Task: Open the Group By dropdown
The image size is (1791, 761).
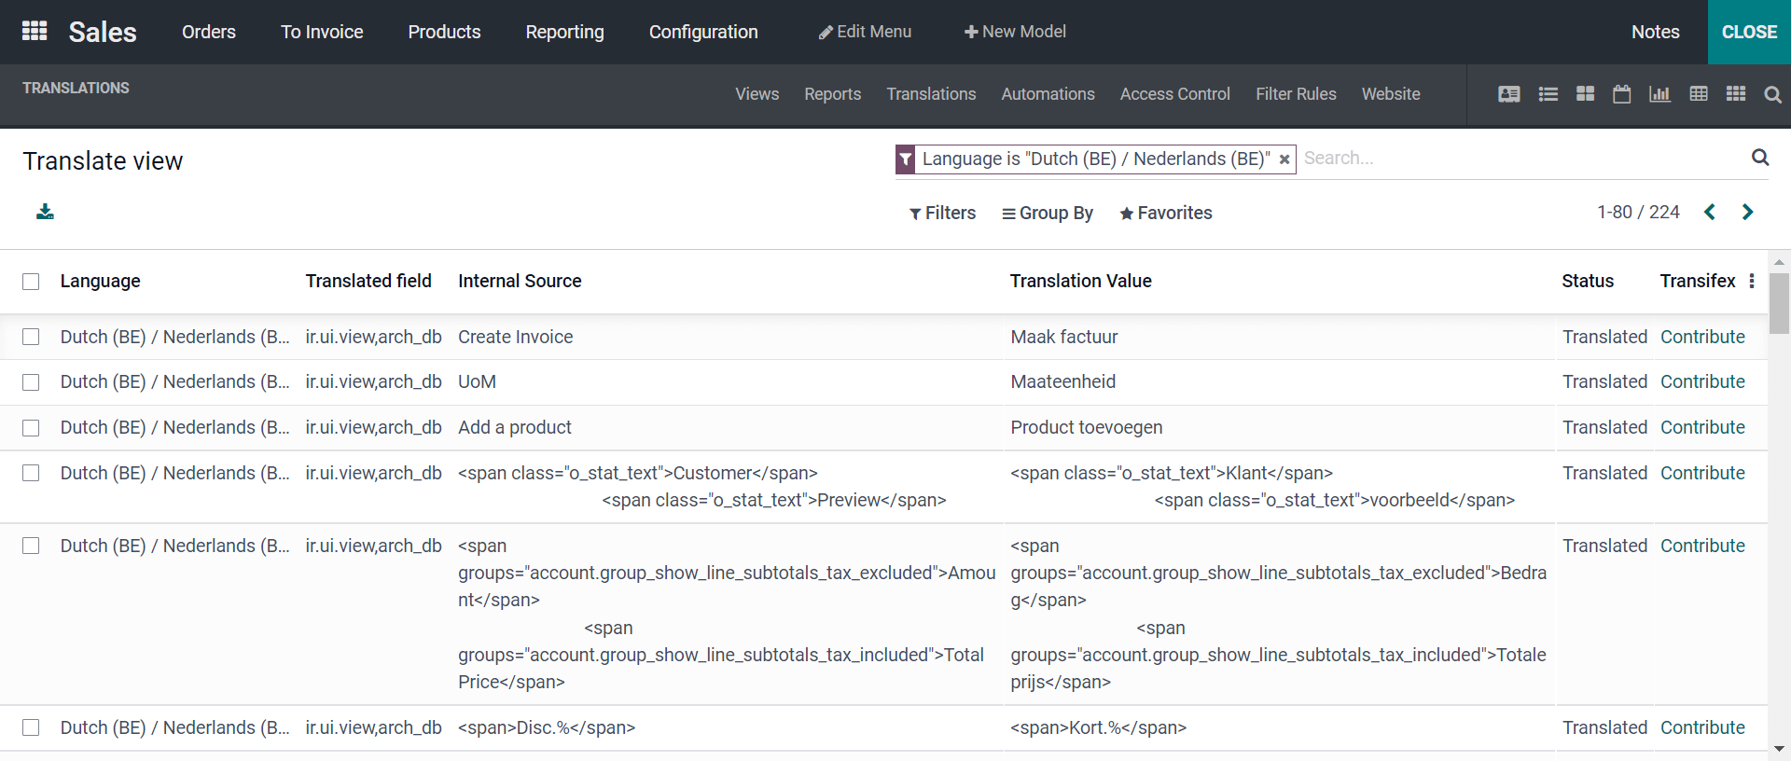Action: coord(1047,213)
